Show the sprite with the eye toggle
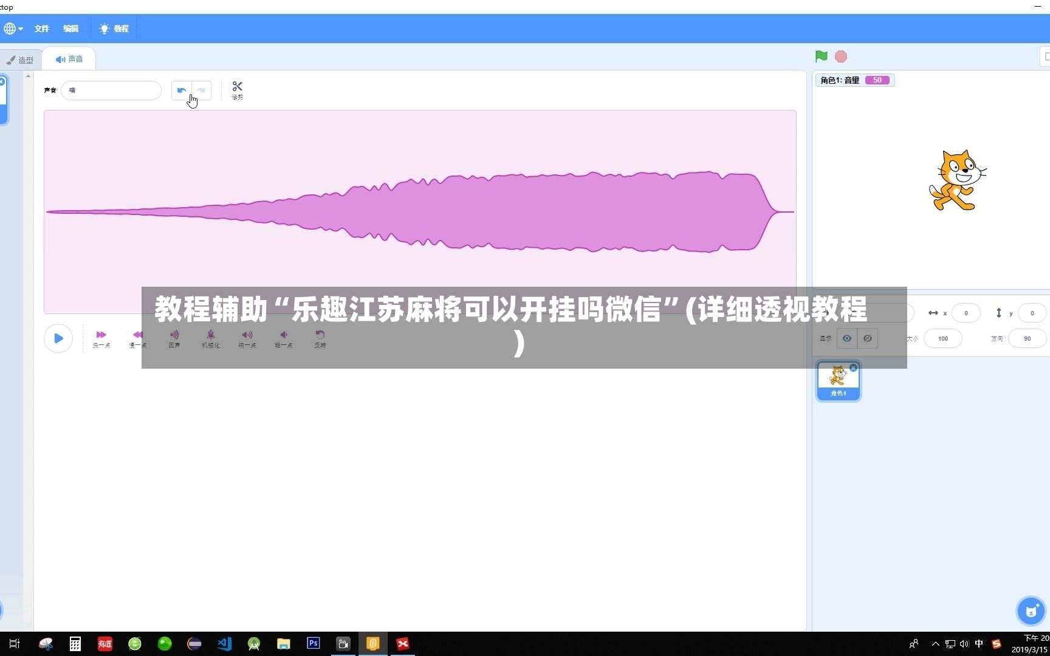This screenshot has height=656, width=1050. coord(847,338)
